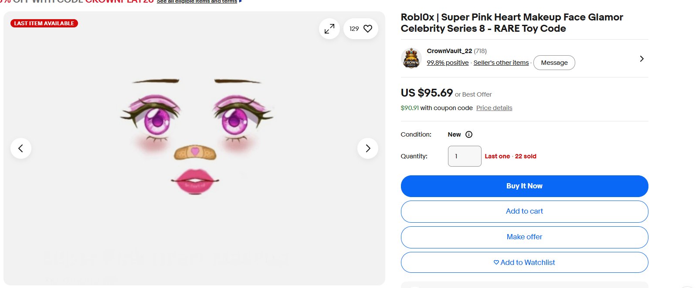Viewport: 699px width, 288px height.
Task: Expand the product image to full screen
Action: coord(329,29)
